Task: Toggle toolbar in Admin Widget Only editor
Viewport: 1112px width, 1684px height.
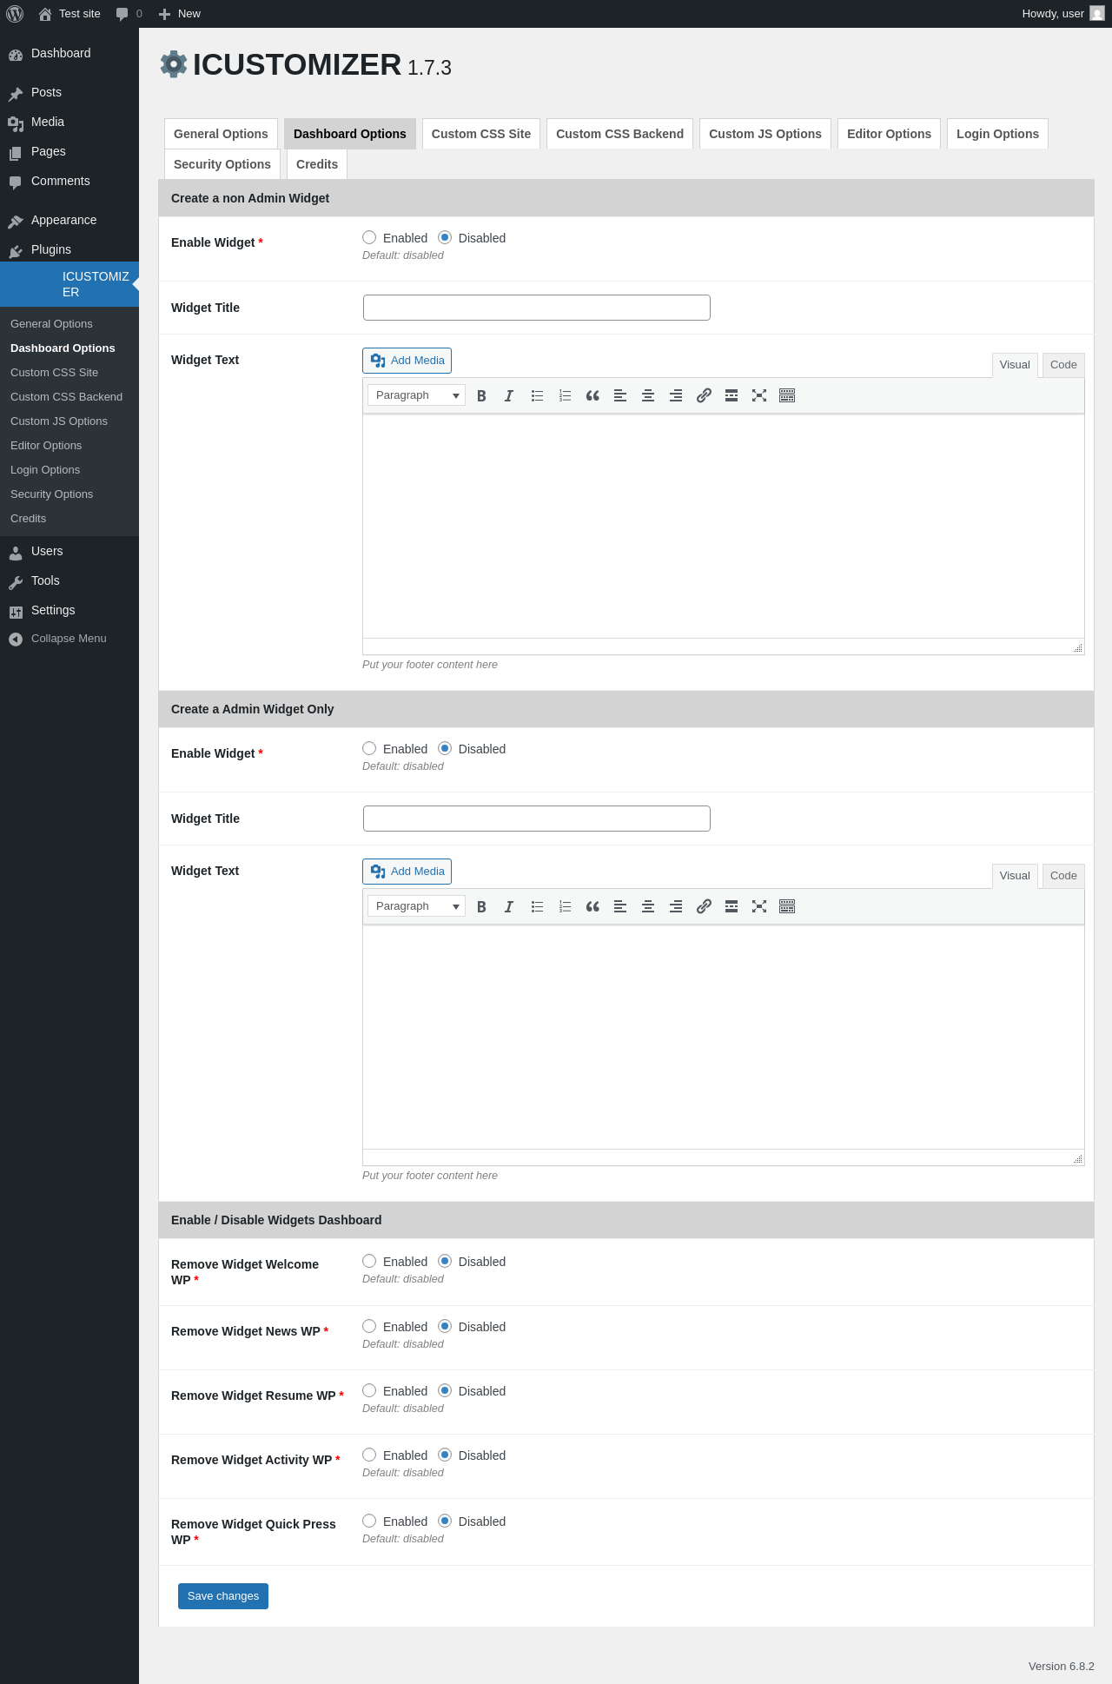Action: tap(787, 906)
